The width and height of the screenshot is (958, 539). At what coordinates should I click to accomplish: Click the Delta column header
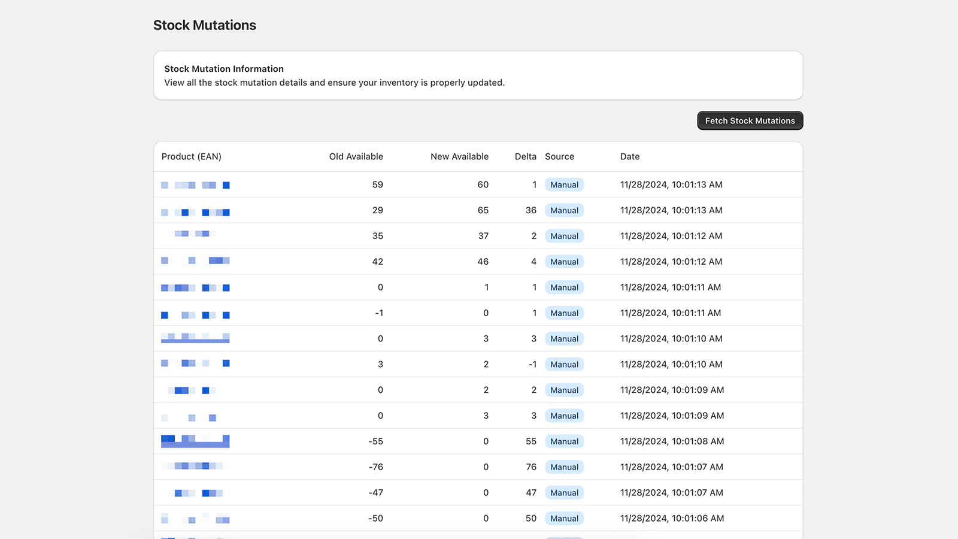click(x=525, y=156)
